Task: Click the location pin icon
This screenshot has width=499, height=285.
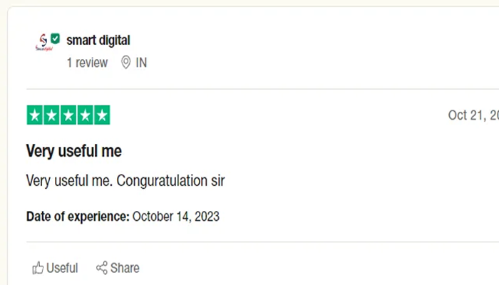Action: [126, 63]
